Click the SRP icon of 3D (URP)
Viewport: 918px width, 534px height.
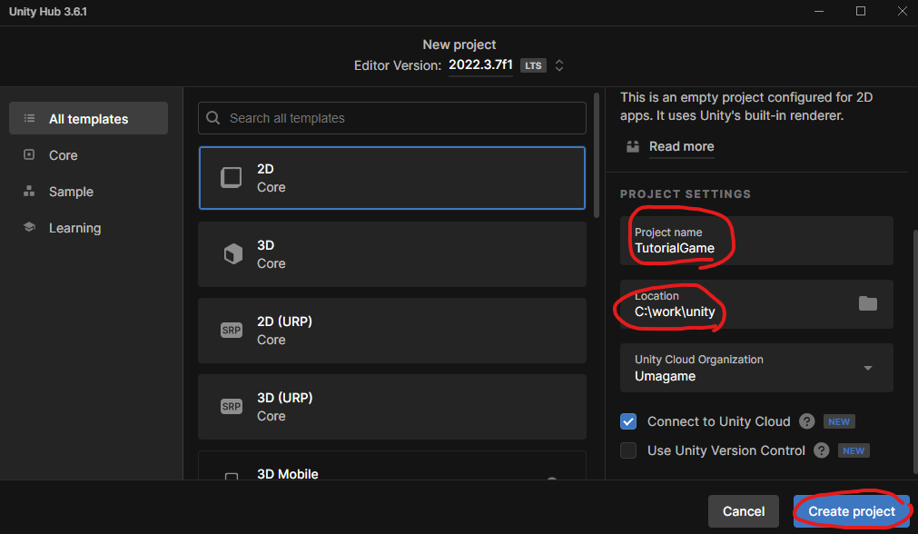coord(232,406)
